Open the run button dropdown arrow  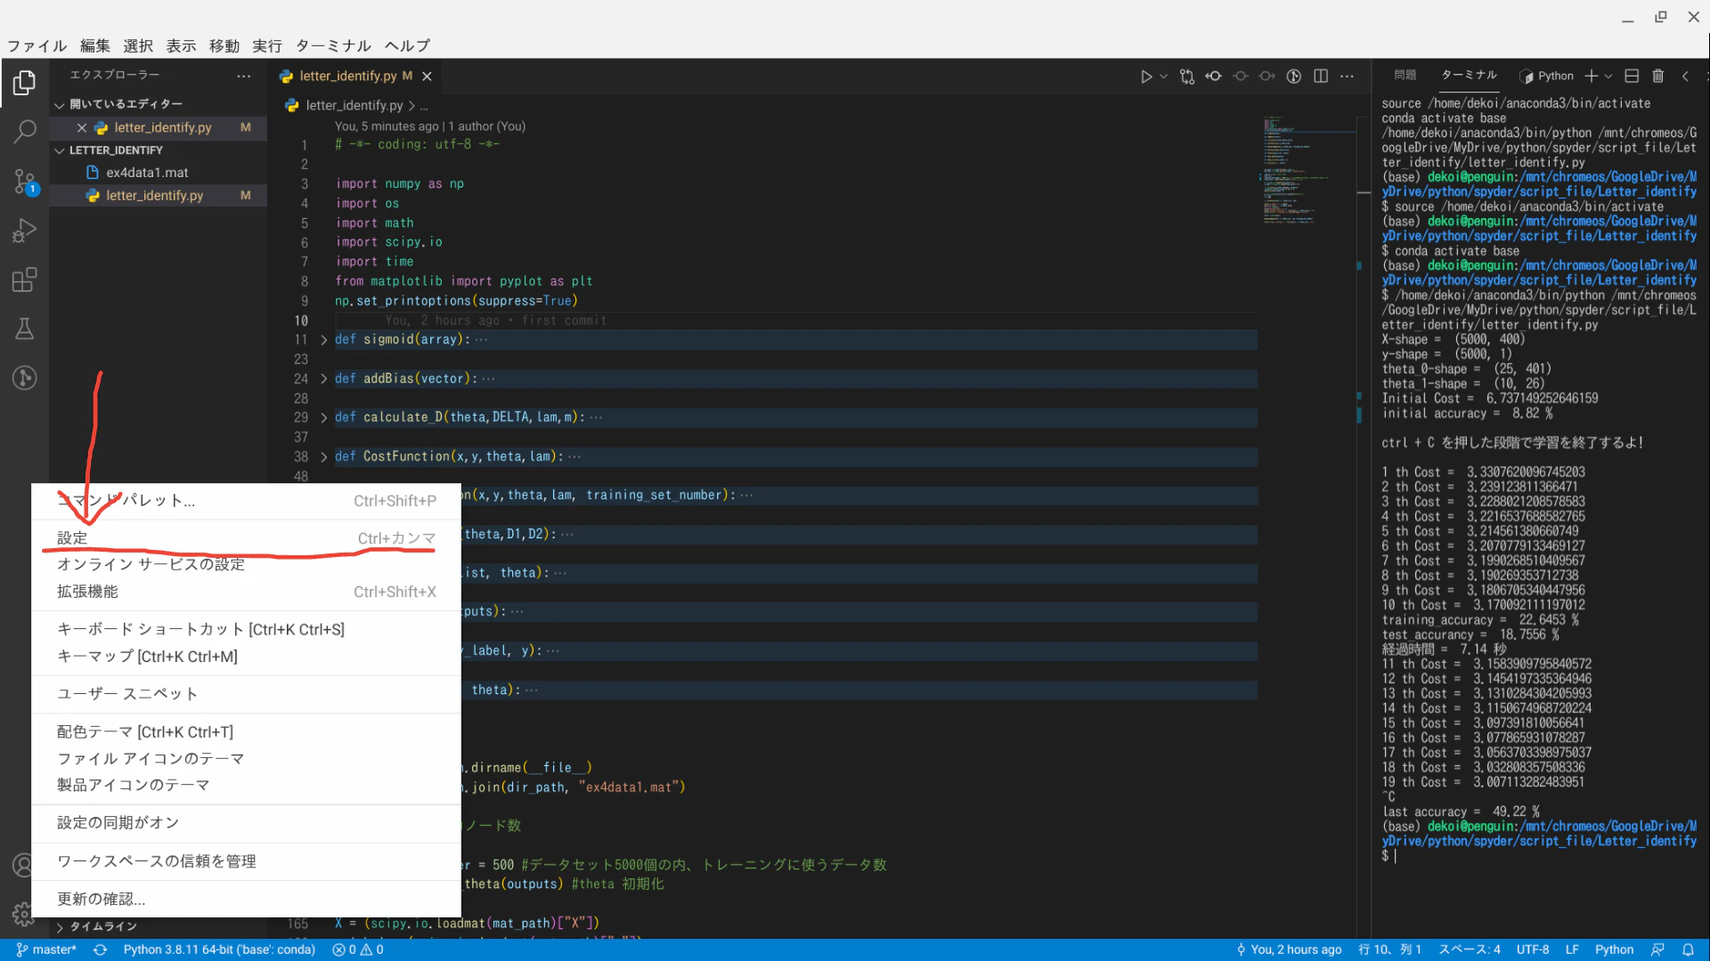pyautogui.click(x=1163, y=76)
